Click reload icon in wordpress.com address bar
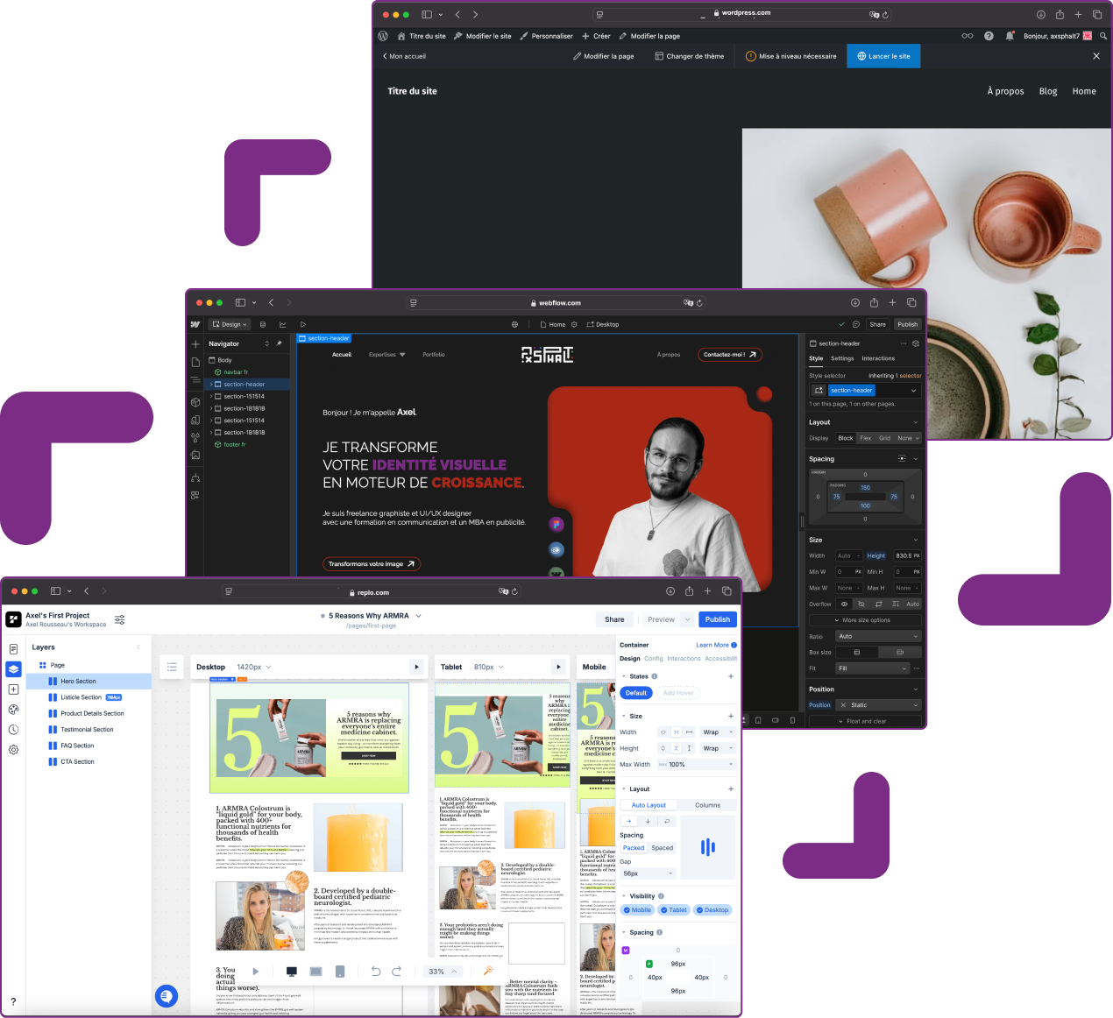Image resolution: width=1113 pixels, height=1018 pixels. point(885,14)
